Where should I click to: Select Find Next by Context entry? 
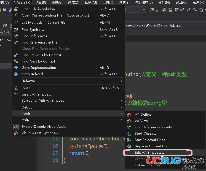coord(68,61)
